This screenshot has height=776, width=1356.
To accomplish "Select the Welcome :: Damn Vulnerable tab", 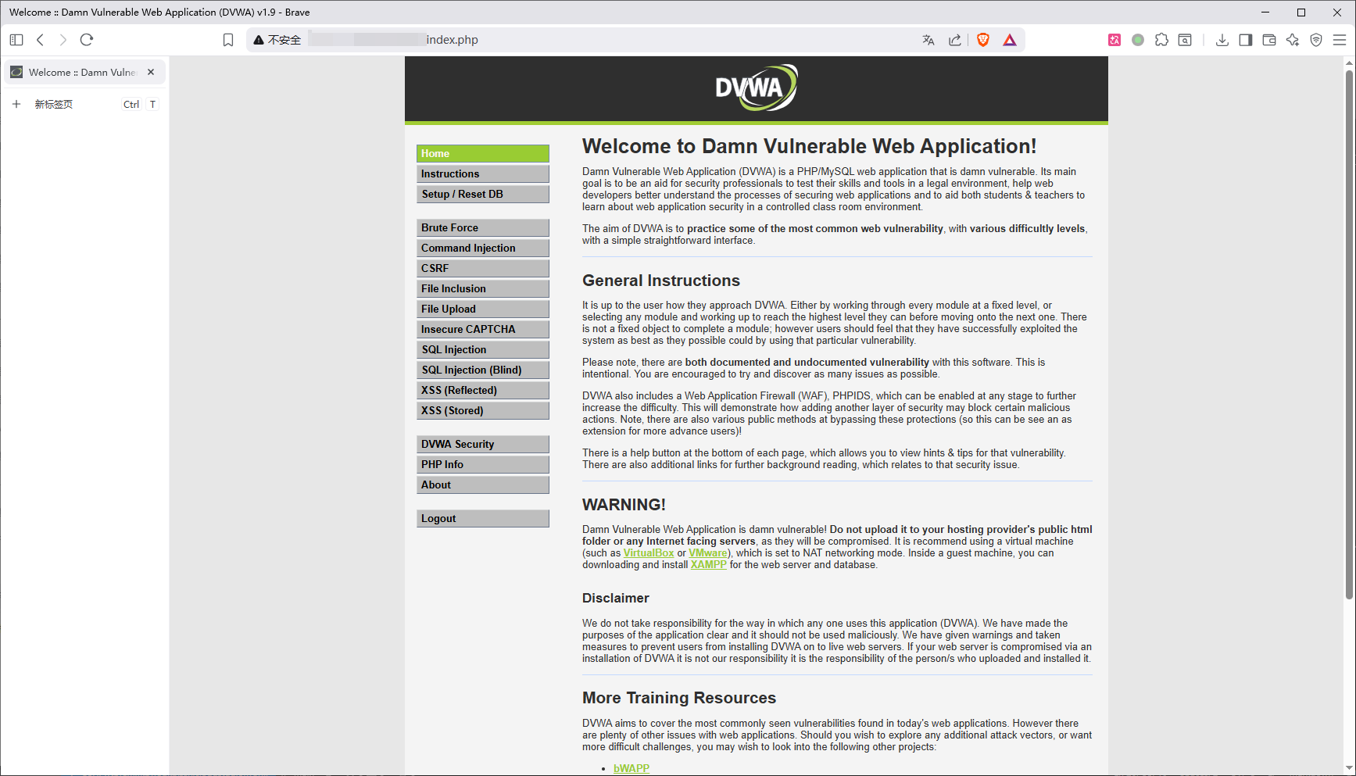I will click(84, 72).
